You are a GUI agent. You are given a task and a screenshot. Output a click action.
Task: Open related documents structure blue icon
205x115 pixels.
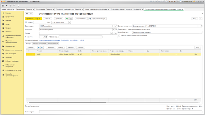pos(71,19)
